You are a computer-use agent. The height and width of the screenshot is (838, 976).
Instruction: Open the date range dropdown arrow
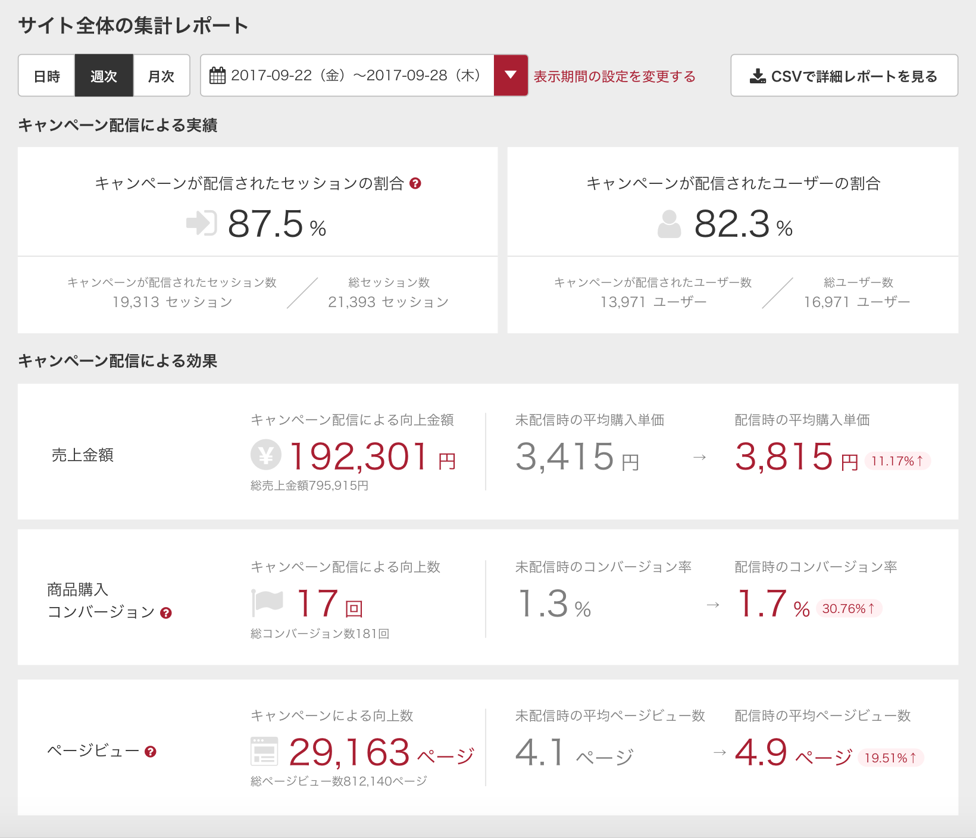[511, 75]
